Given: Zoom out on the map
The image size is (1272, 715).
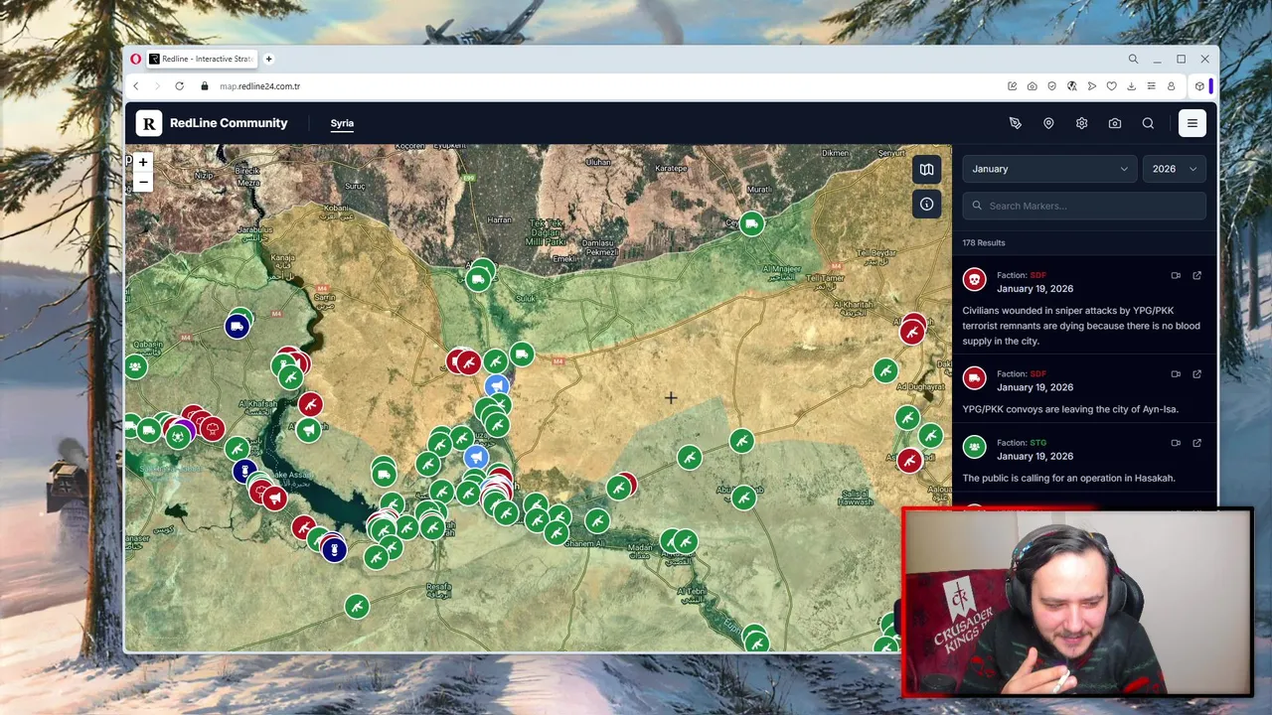Looking at the screenshot, I should point(143,182).
